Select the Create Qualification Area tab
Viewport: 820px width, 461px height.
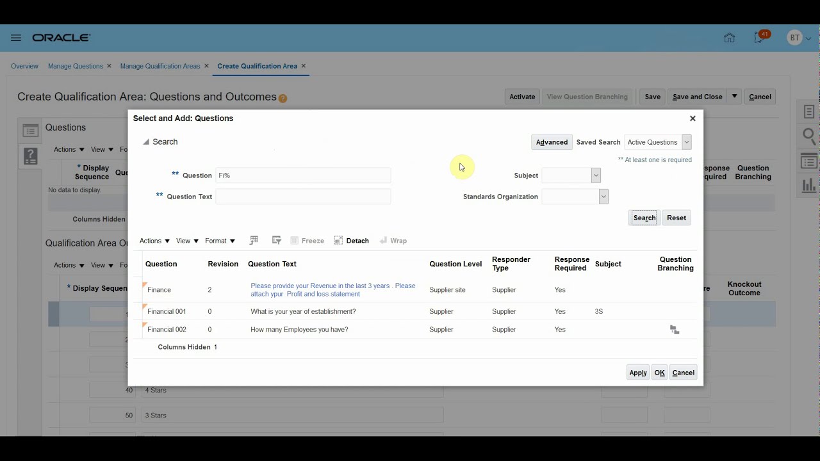(x=257, y=66)
